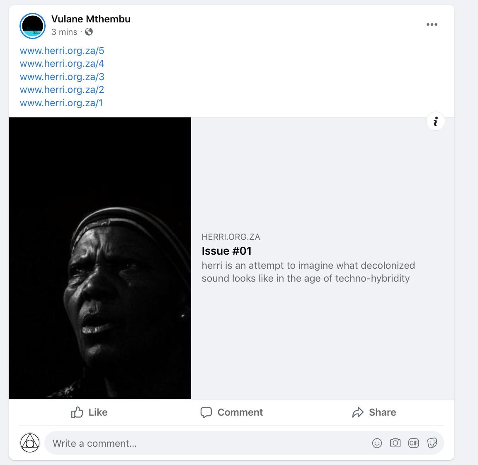
Task: Insert an emoji in the comment
Action: 377,443
